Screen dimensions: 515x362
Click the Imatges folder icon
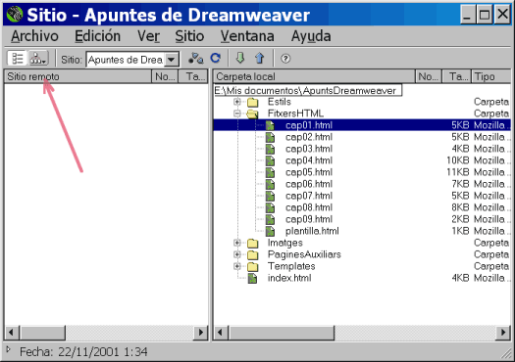[252, 243]
